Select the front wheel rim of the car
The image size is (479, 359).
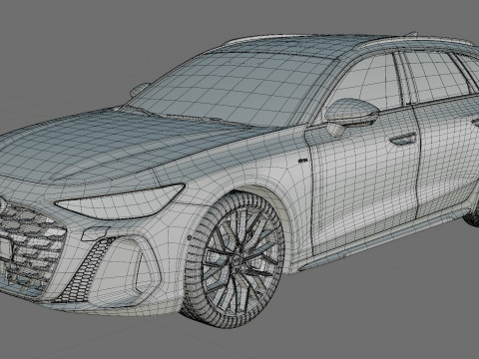tap(242, 259)
